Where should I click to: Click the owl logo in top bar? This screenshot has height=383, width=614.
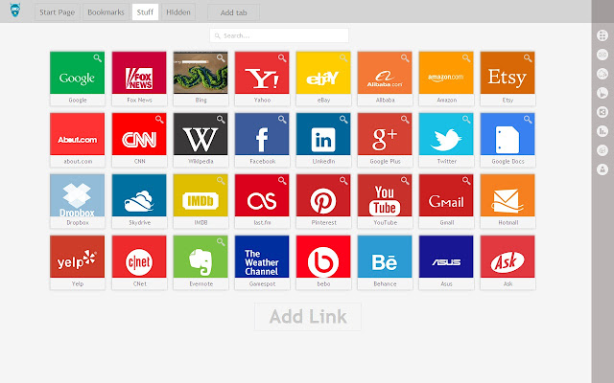(x=15, y=11)
